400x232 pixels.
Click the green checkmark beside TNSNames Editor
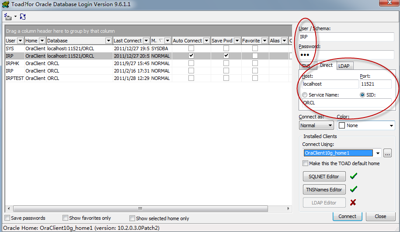coord(354,189)
